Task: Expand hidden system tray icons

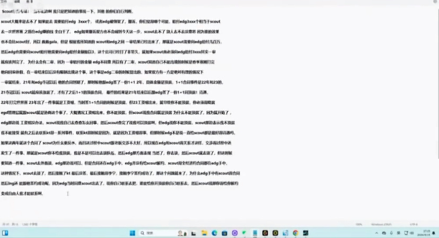Action: click(376, 233)
